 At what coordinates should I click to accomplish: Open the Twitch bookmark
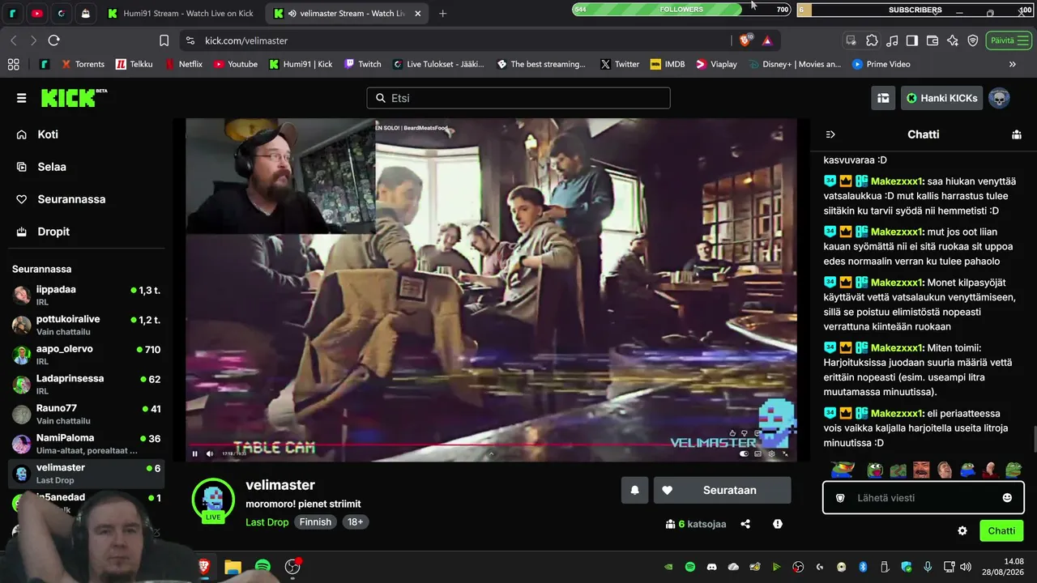pyautogui.click(x=362, y=64)
